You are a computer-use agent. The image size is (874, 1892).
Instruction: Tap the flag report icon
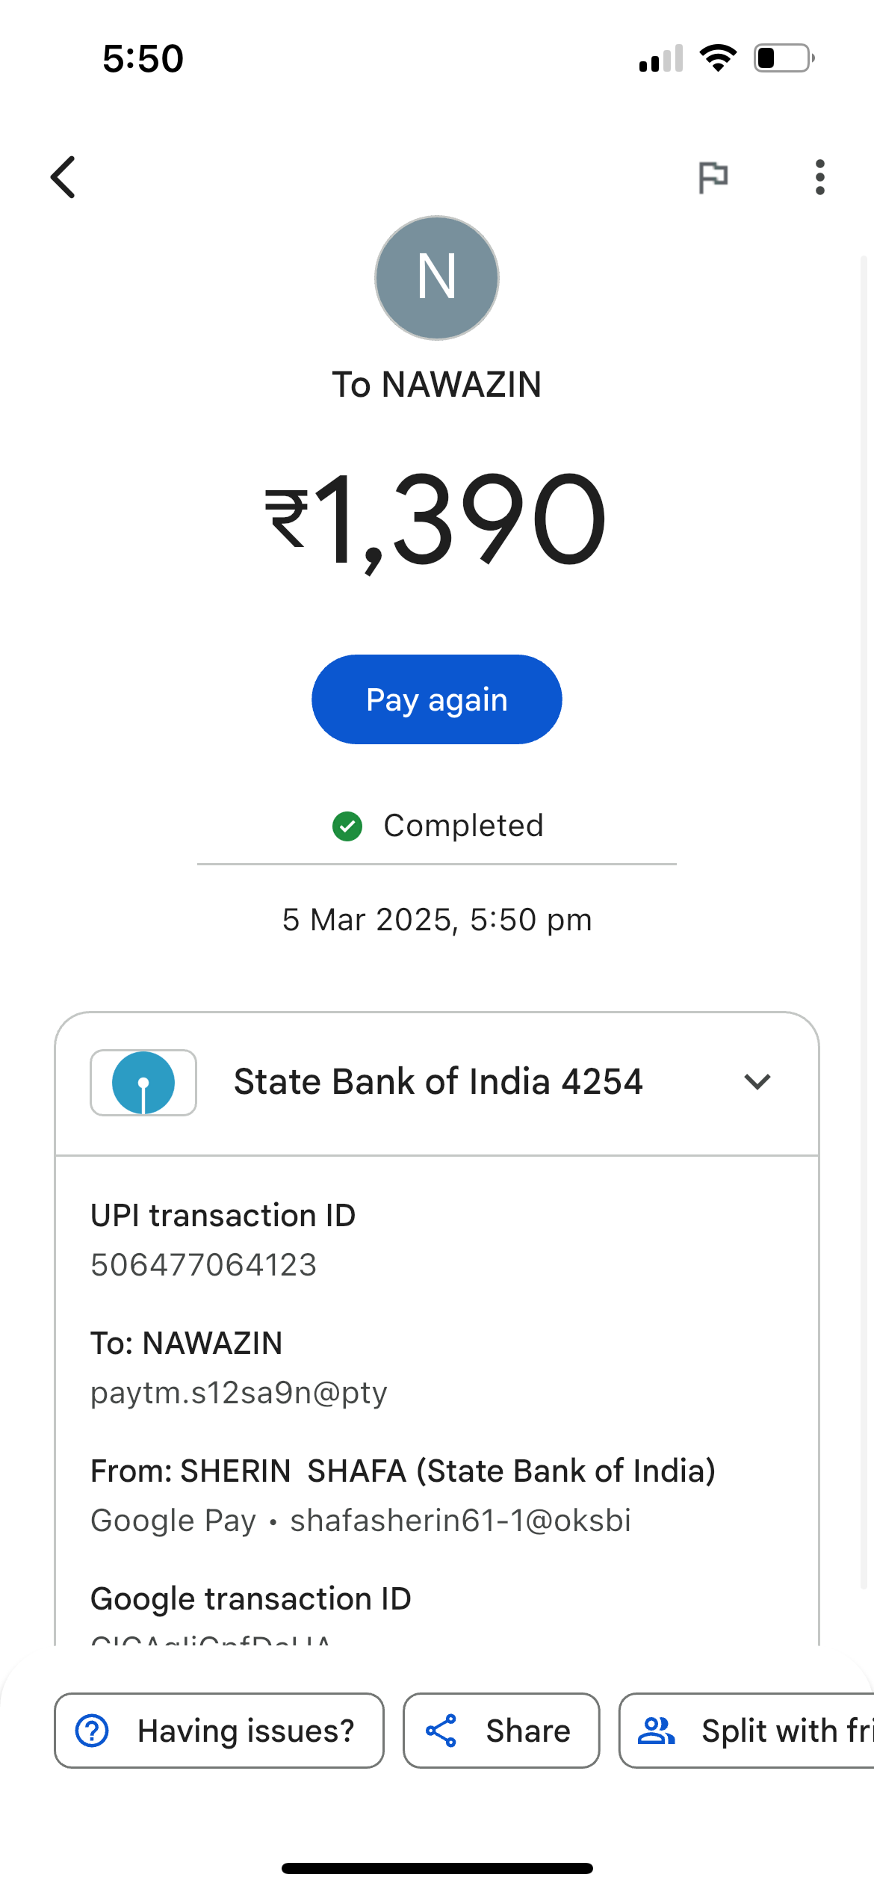point(713,178)
